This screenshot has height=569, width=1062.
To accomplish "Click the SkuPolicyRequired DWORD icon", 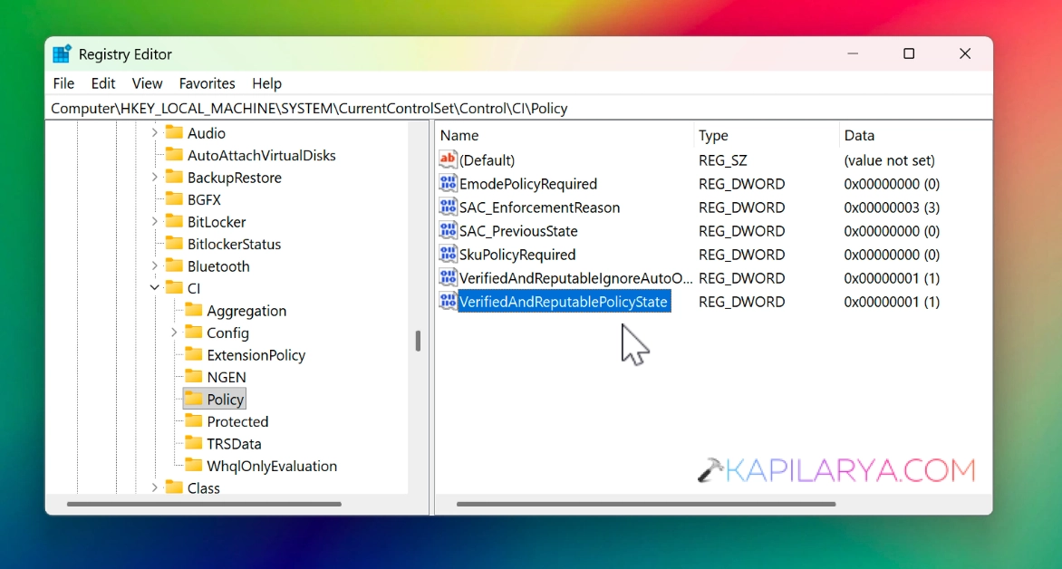I will coord(448,255).
